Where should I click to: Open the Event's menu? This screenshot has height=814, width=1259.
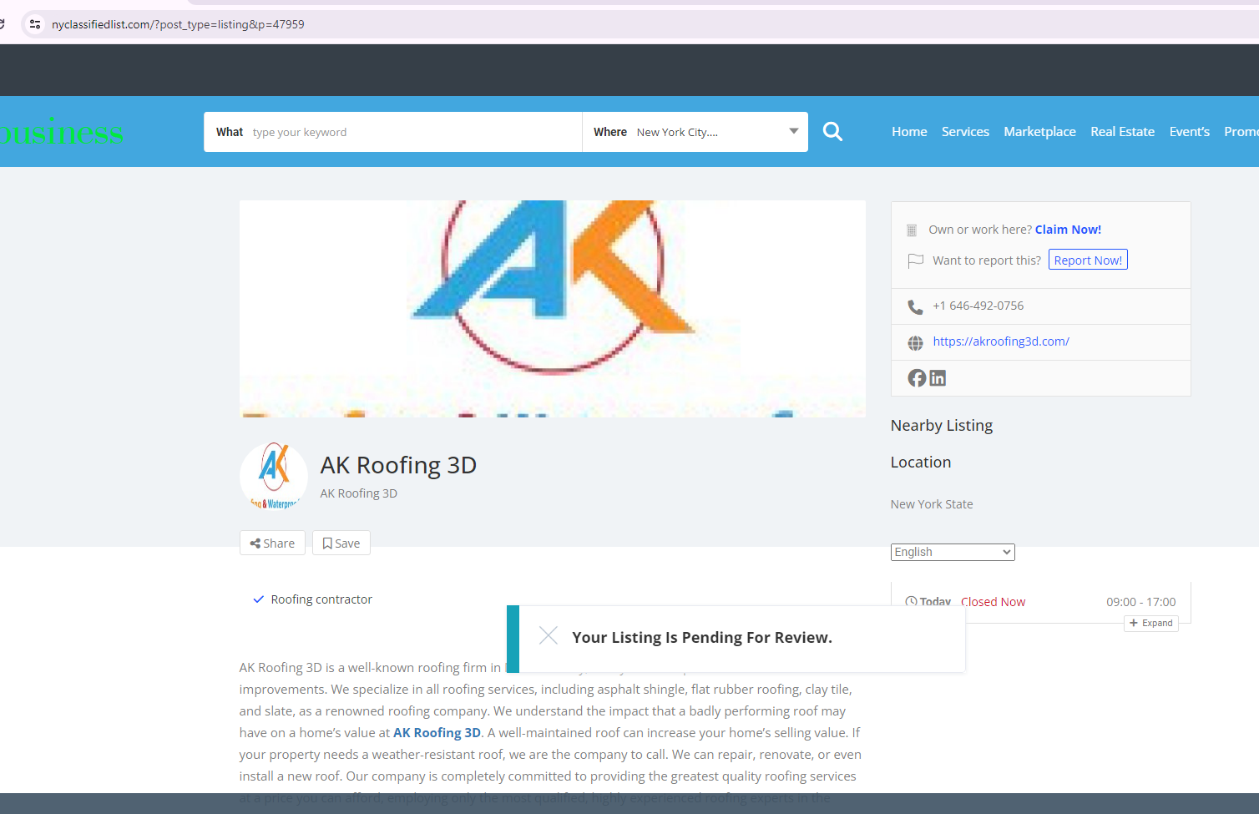(x=1189, y=132)
